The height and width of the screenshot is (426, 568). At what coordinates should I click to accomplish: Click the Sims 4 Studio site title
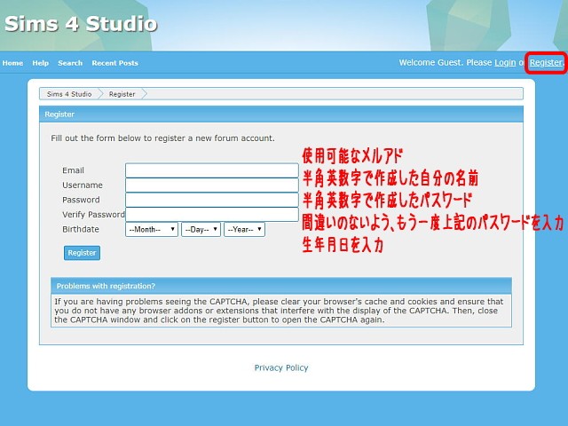tap(81, 24)
